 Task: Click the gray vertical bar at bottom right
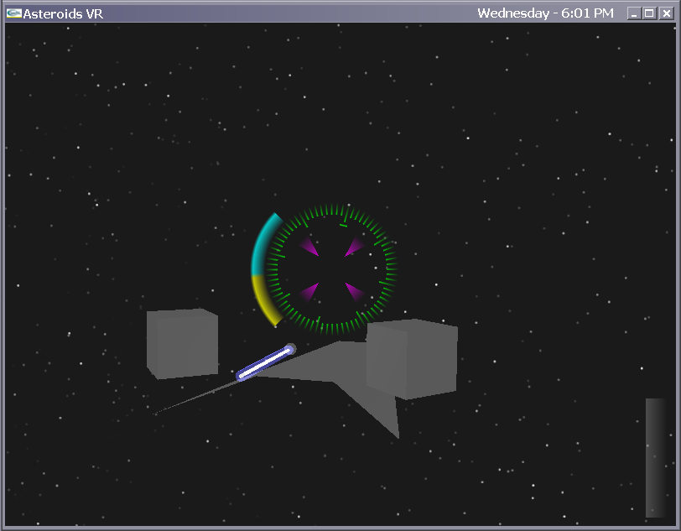656,457
